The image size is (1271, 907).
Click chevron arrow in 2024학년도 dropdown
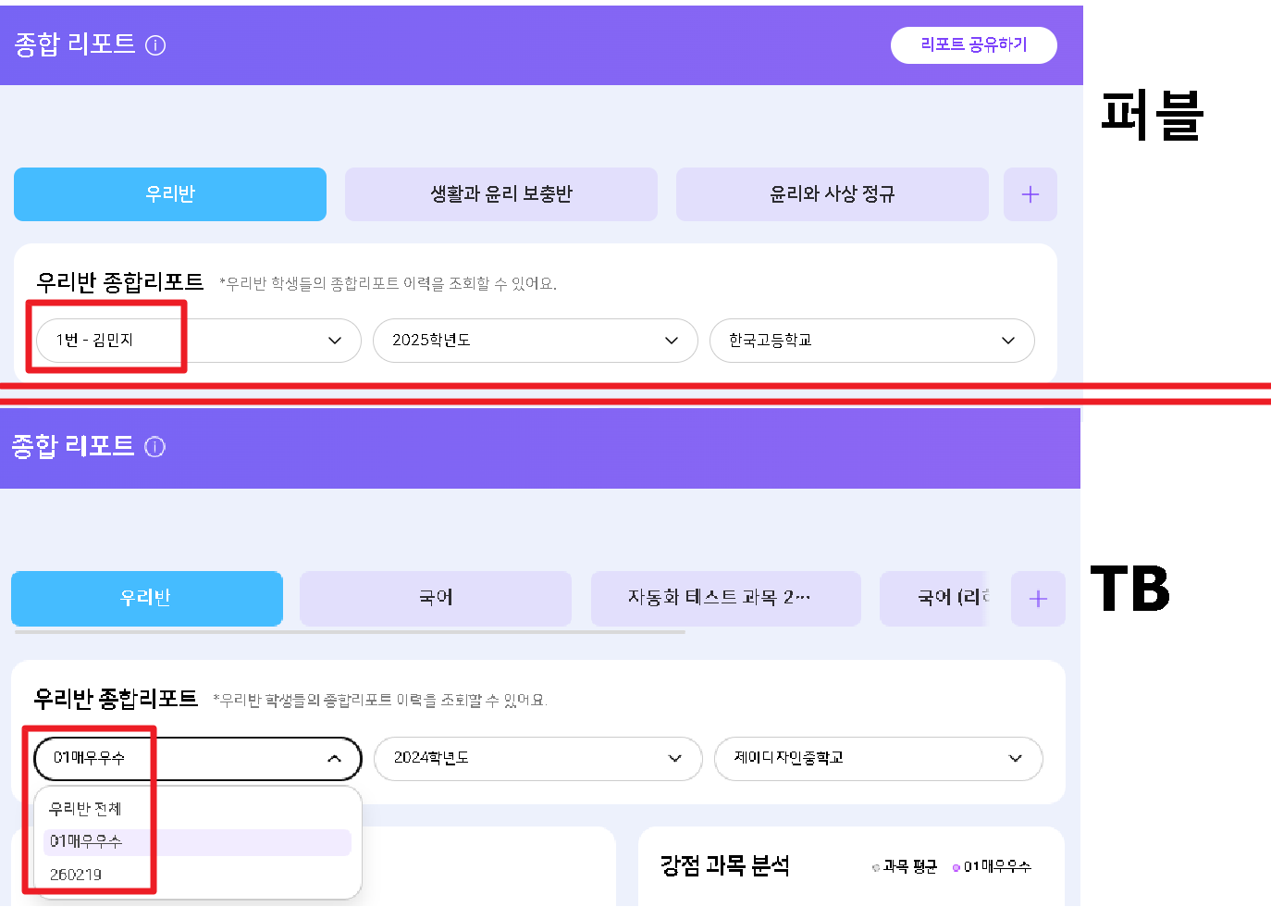click(x=674, y=759)
